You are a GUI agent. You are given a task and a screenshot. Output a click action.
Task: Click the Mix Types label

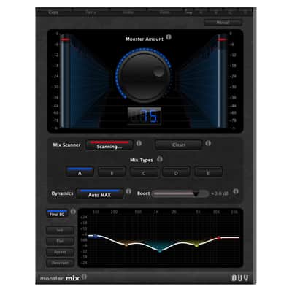(x=142, y=160)
